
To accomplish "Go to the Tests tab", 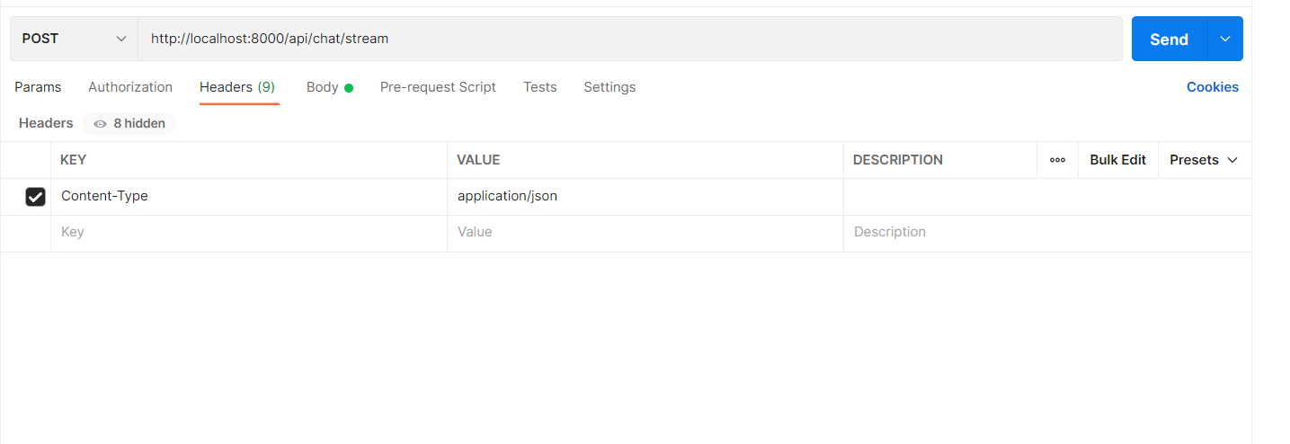I will tap(540, 87).
